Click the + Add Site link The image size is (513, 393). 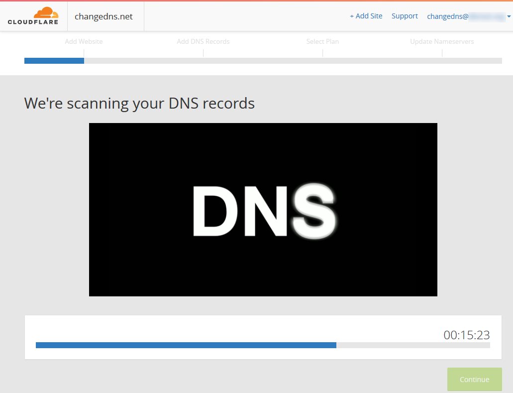(x=366, y=16)
